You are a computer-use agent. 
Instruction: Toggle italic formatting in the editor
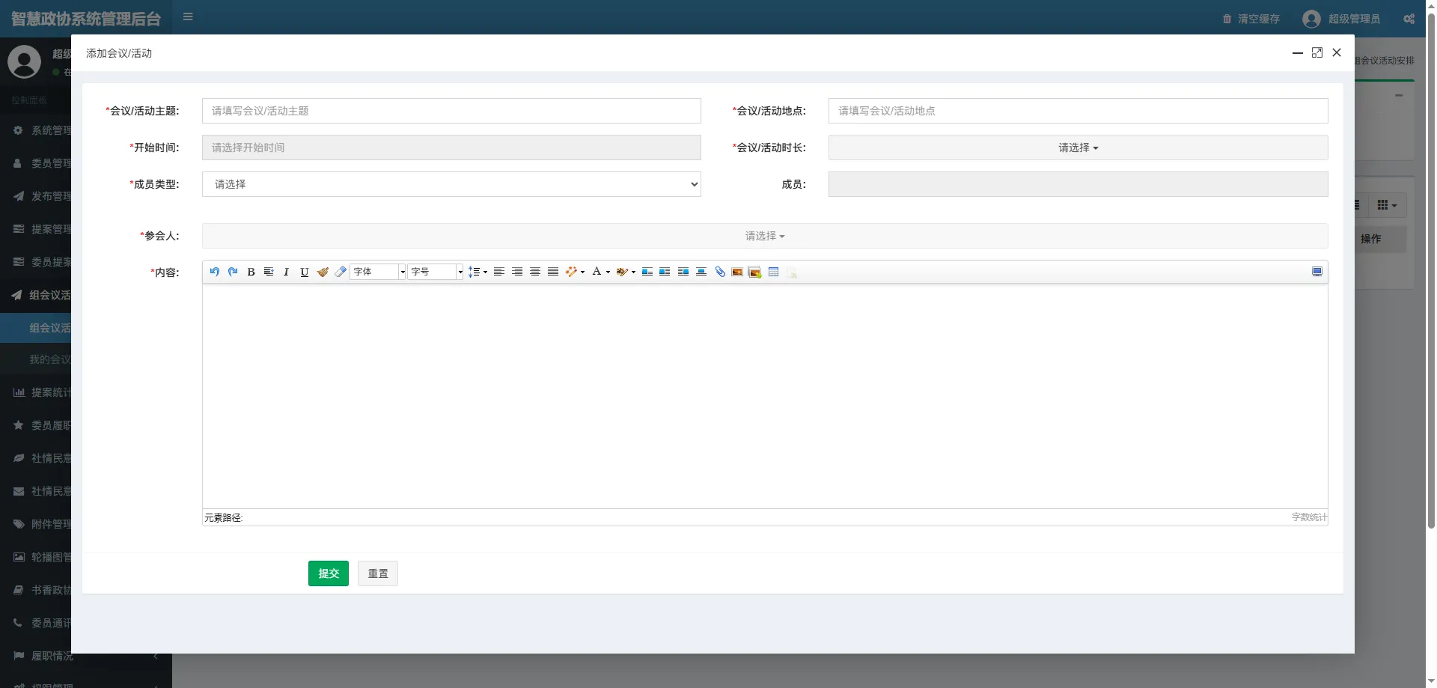[x=286, y=272]
